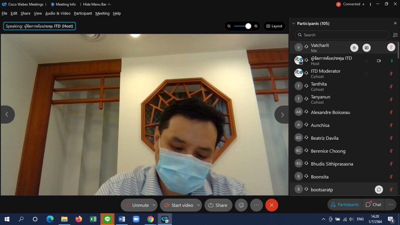Select participant Berenice Choong
The width and height of the screenshot is (400, 225).
coord(343,151)
